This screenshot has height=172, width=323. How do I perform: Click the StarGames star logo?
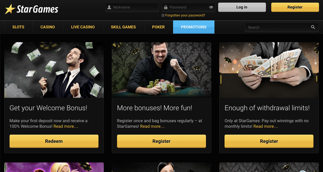tap(10, 9)
